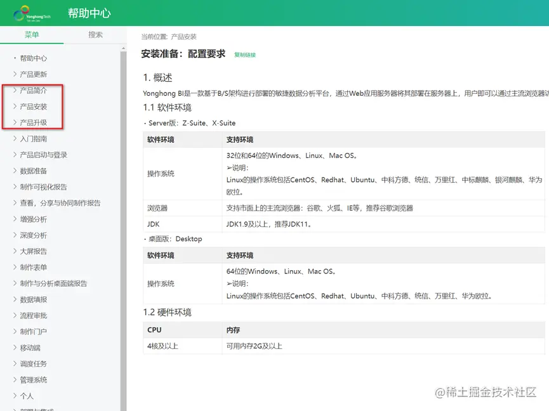Click the 可用内存2G及以上 cell
549x411 pixels.
[383, 346]
